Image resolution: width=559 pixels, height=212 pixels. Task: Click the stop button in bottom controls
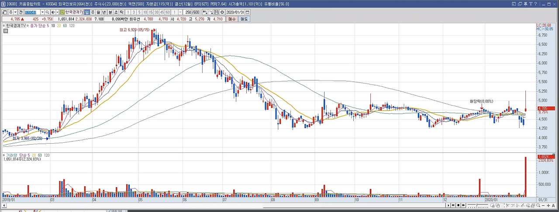click(x=458, y=205)
